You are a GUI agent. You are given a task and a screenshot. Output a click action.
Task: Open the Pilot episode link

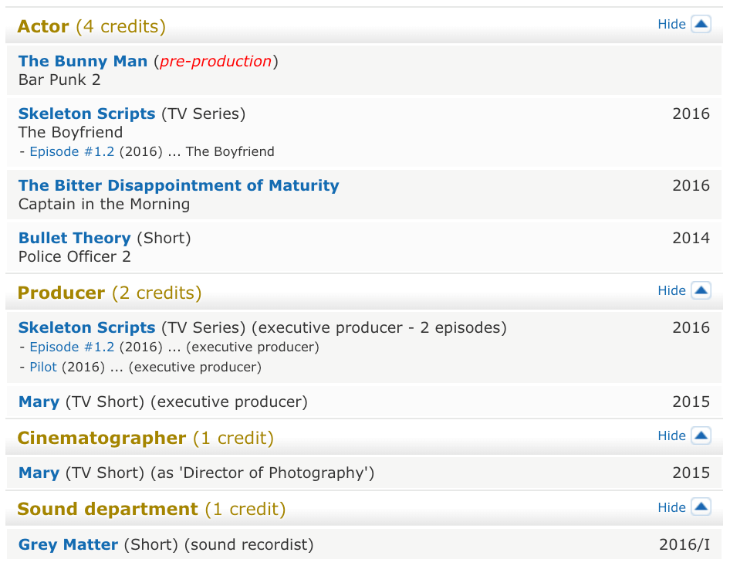click(x=43, y=367)
